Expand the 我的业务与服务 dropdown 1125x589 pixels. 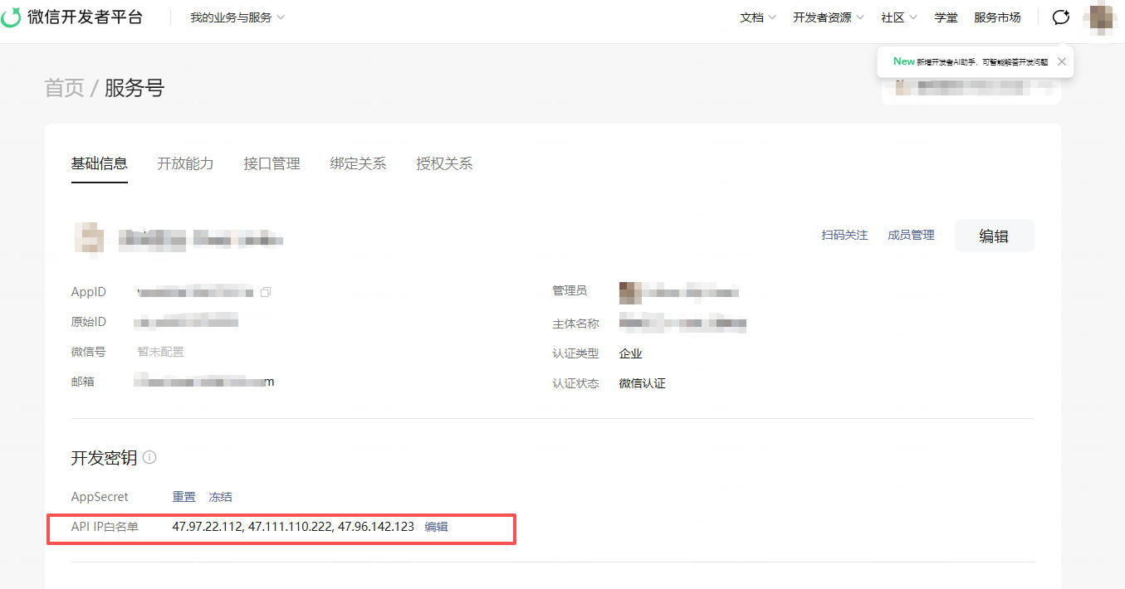click(237, 17)
